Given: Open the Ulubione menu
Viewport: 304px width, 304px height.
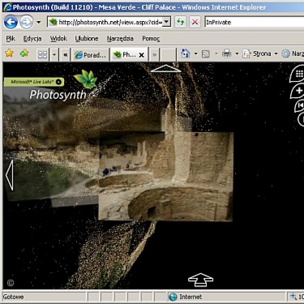Looking at the screenshot, I should tap(87, 39).
